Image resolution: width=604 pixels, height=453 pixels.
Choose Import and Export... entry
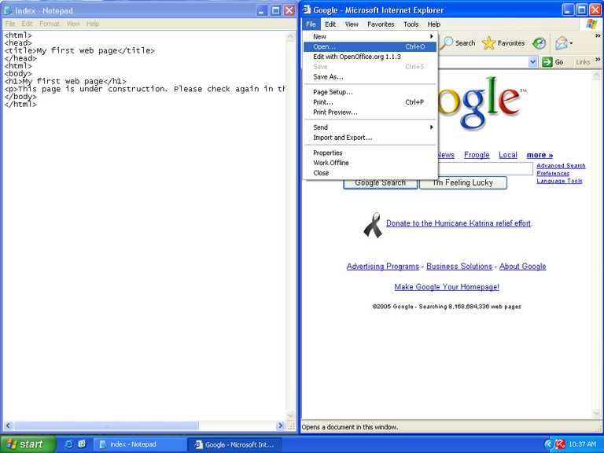pos(370,138)
